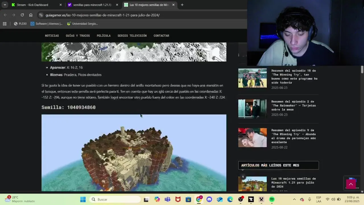
Task: Open Discord from the taskbar
Action: (209, 200)
